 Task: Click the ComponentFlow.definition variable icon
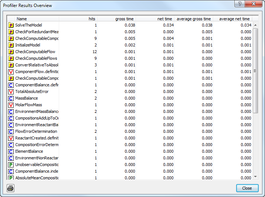pyautogui.click(x=11, y=72)
